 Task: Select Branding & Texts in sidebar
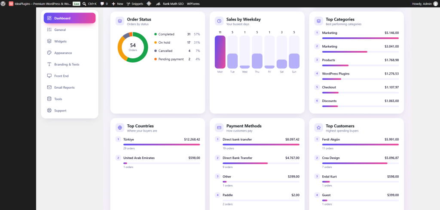[70, 64]
